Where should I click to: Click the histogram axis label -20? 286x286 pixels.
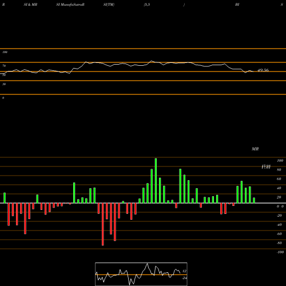coord(279,216)
